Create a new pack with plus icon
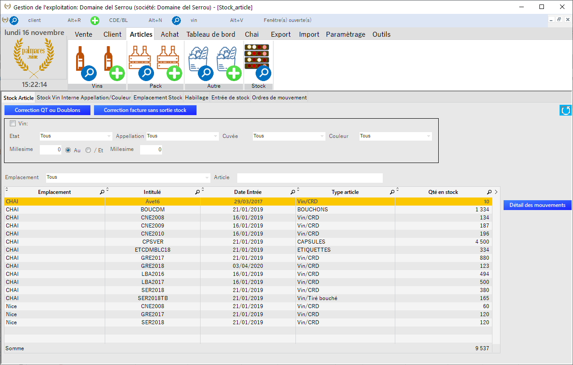 (174, 72)
